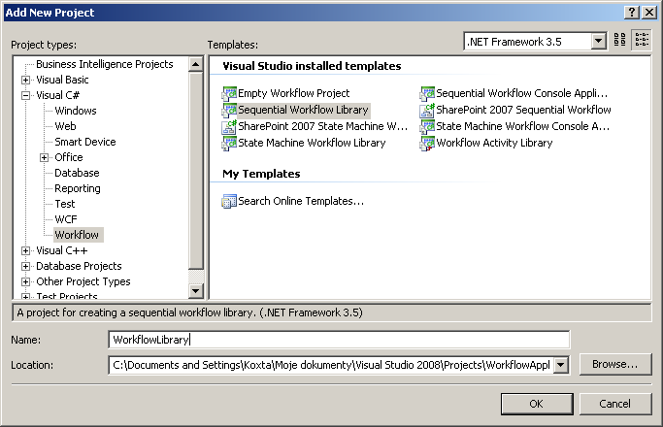Pick the State Machine Workflow Library icon
The height and width of the screenshot is (427, 663).
(230, 143)
